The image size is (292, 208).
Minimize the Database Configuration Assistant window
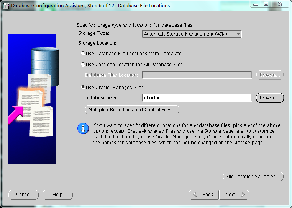(x=256, y=4)
